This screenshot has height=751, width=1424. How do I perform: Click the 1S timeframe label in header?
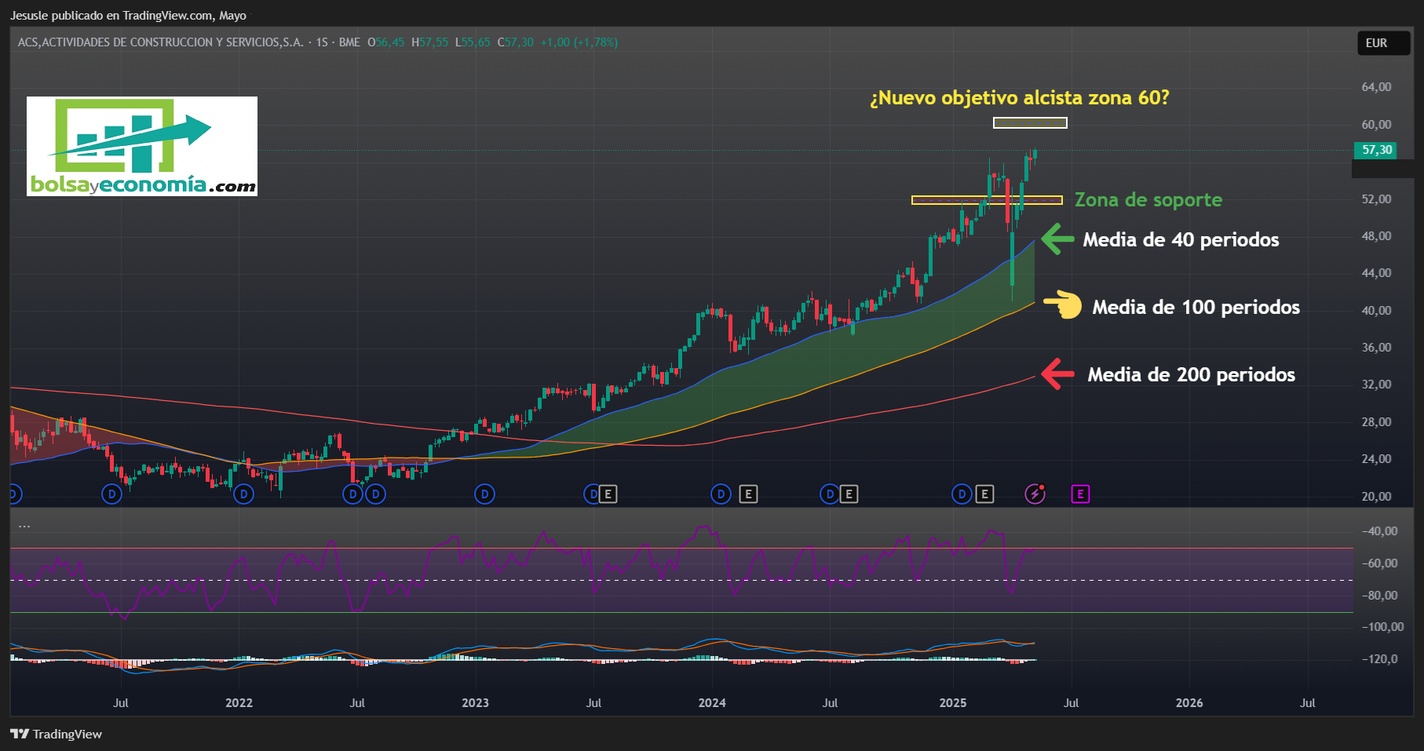click(322, 42)
